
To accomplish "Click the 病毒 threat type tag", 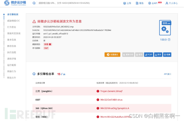I will pos(48,44).
